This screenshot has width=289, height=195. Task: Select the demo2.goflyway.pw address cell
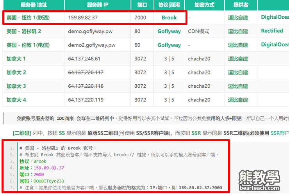[92, 45]
